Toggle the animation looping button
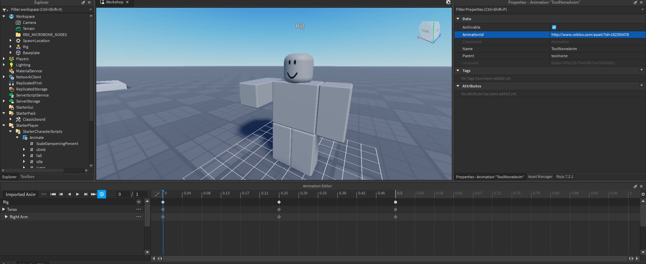 (x=102, y=194)
